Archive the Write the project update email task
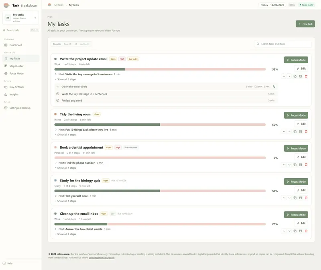The image size is (321, 270). point(301,76)
